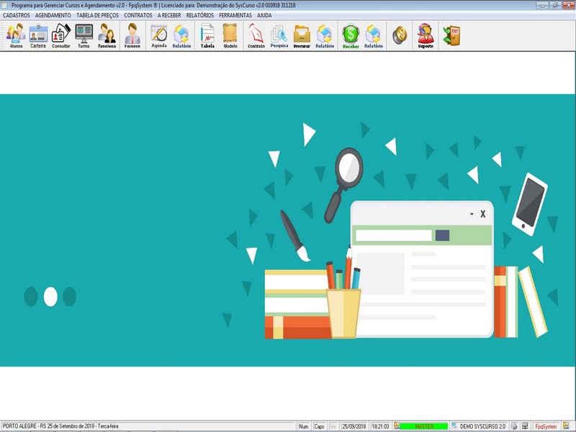The image size is (576, 432).
Task: Open the Agenda scheduling icon
Action: (158, 35)
